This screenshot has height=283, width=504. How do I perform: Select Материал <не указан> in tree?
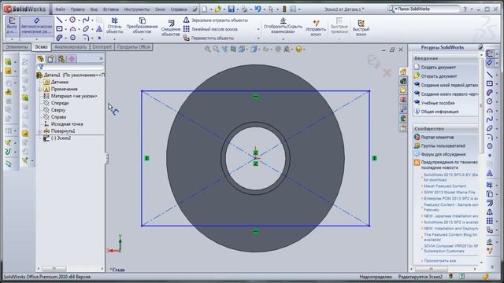(74, 96)
